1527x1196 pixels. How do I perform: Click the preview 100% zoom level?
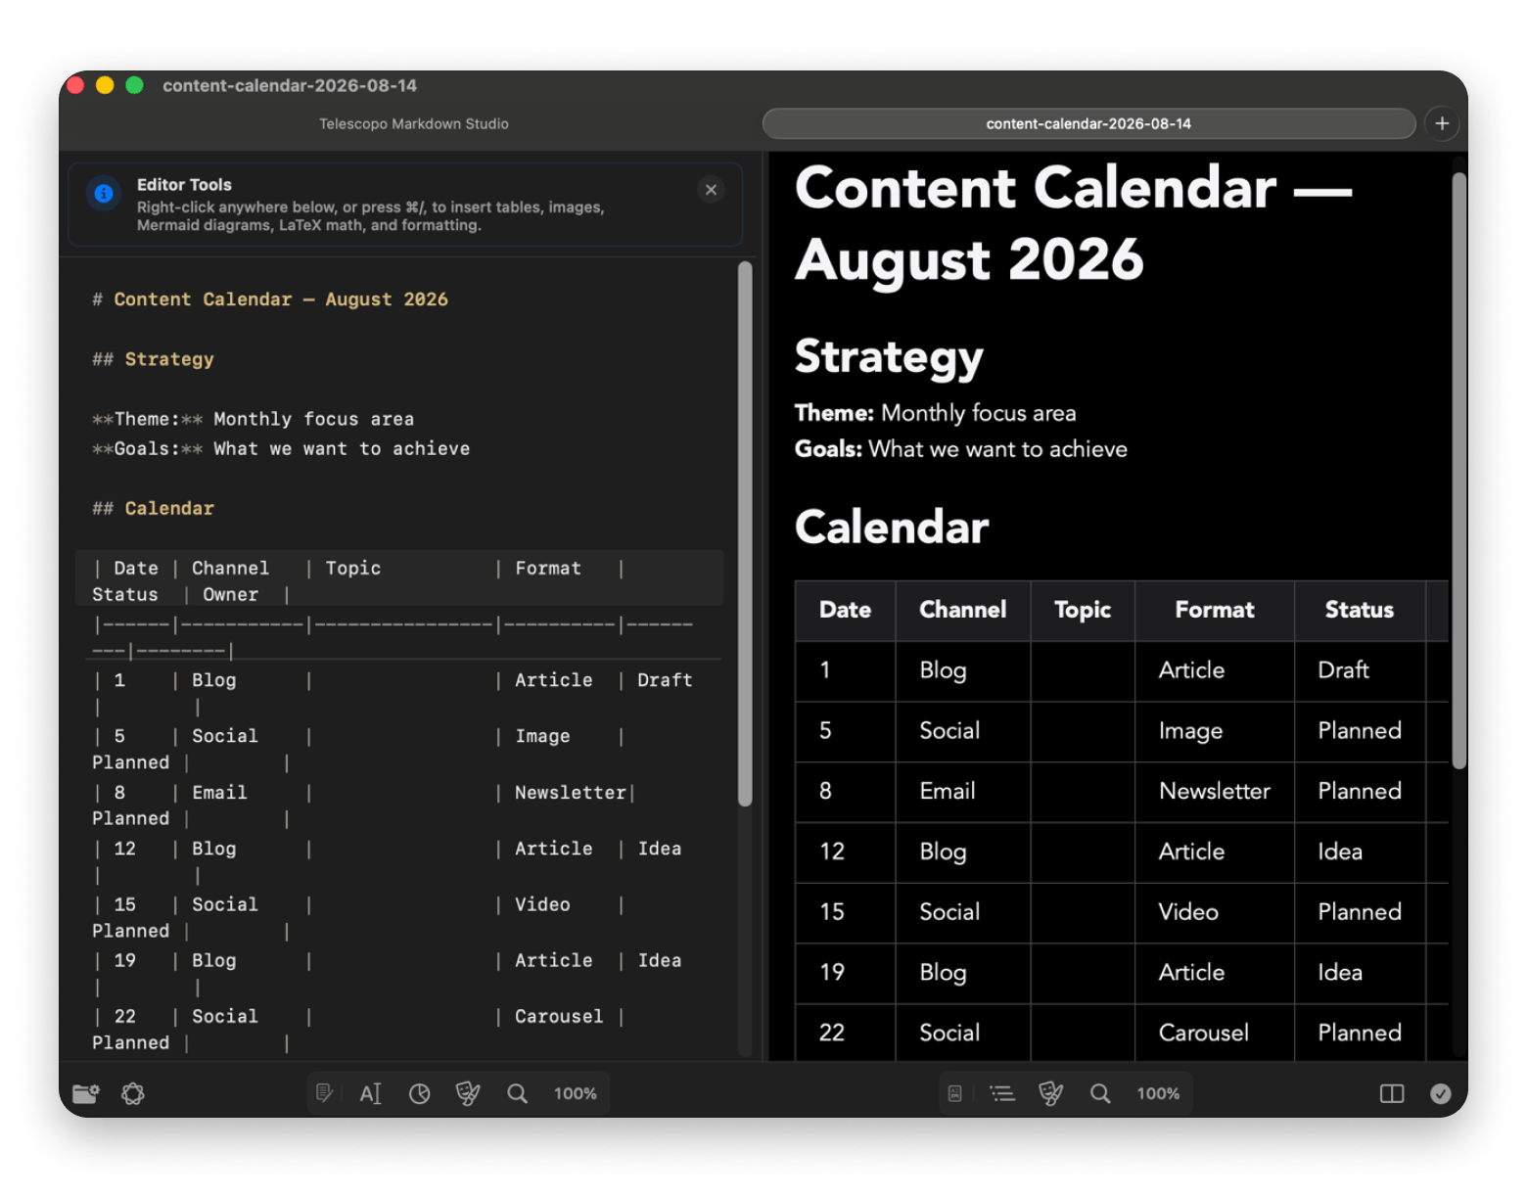(x=1158, y=1093)
